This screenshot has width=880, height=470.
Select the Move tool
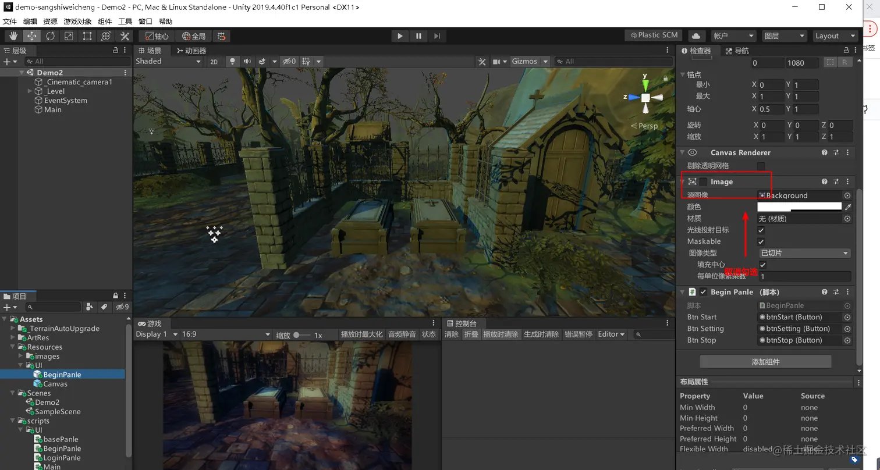[x=31, y=36]
